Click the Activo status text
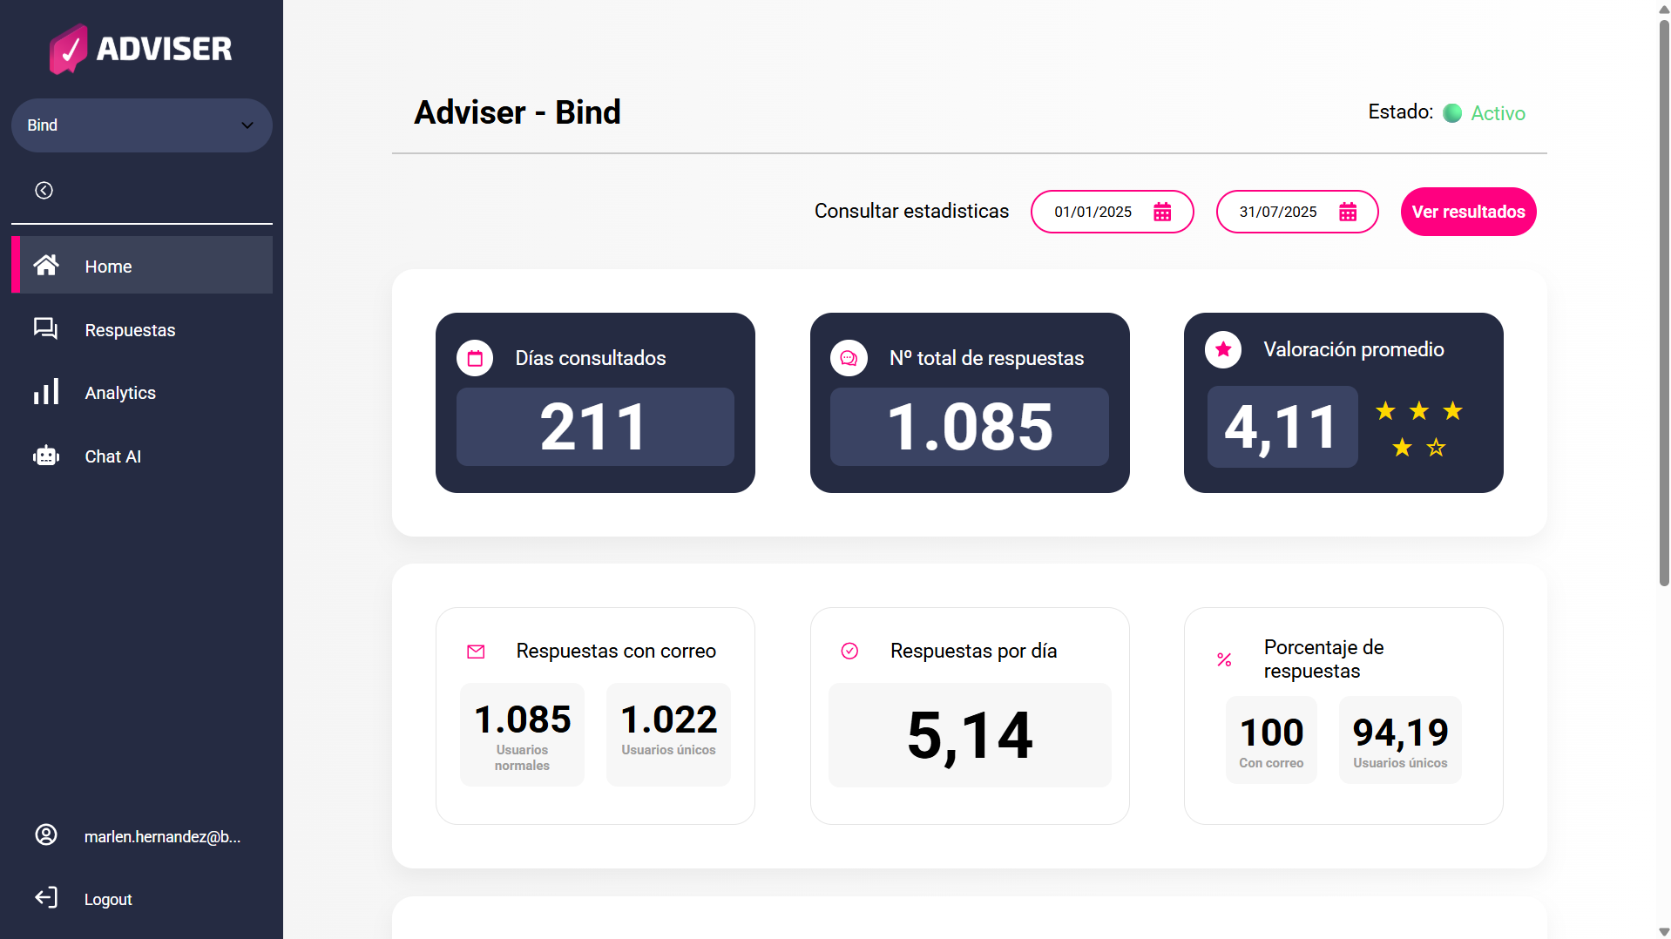The image size is (1671, 939). click(1498, 113)
